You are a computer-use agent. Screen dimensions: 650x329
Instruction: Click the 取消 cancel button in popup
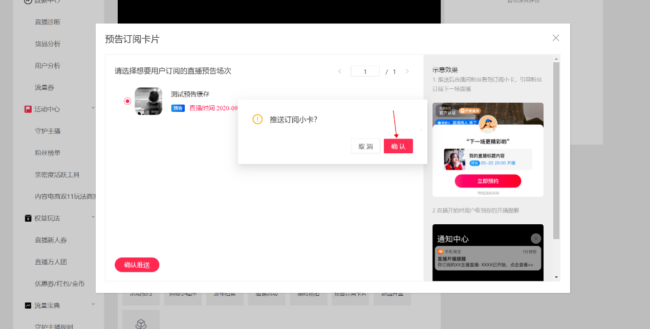coord(365,146)
